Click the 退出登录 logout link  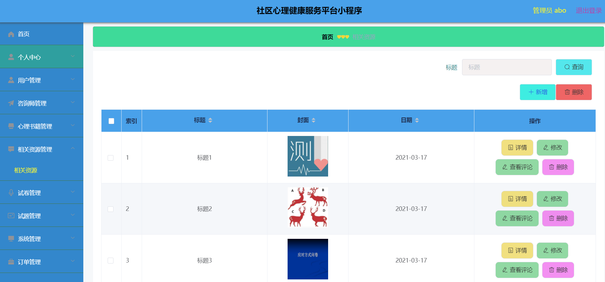coord(588,10)
